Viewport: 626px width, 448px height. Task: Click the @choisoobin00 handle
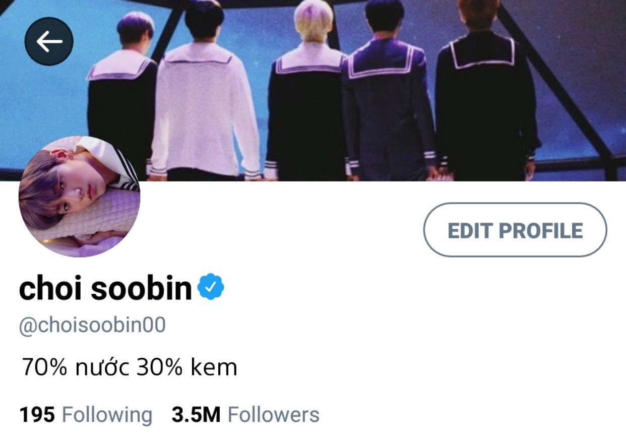(92, 325)
